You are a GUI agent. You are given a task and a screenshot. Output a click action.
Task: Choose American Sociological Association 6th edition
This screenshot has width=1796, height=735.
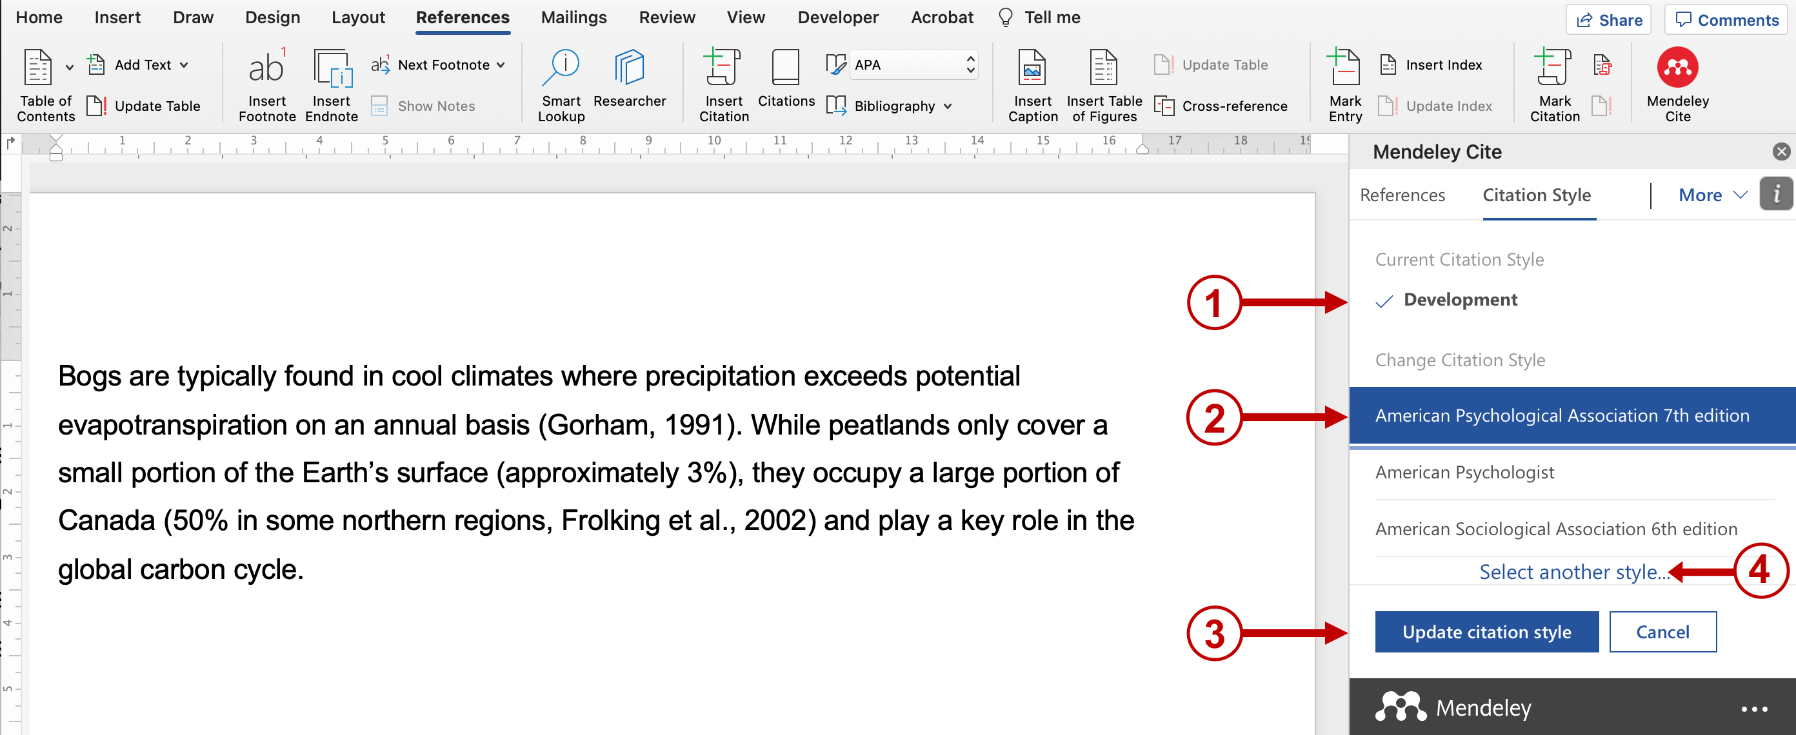tap(1572, 529)
